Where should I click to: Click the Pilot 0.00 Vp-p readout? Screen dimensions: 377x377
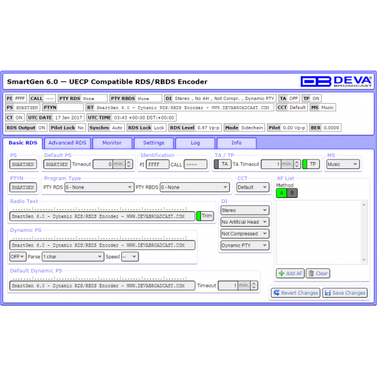[x=287, y=128]
